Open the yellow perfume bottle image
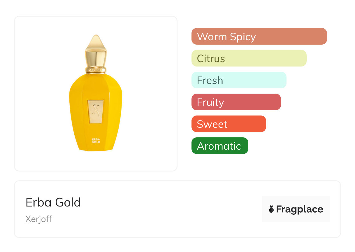The image size is (355, 252). pyautogui.click(x=96, y=96)
